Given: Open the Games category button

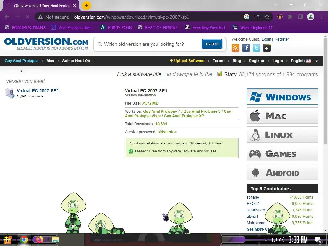Looking at the screenshot, I should 282,153.
